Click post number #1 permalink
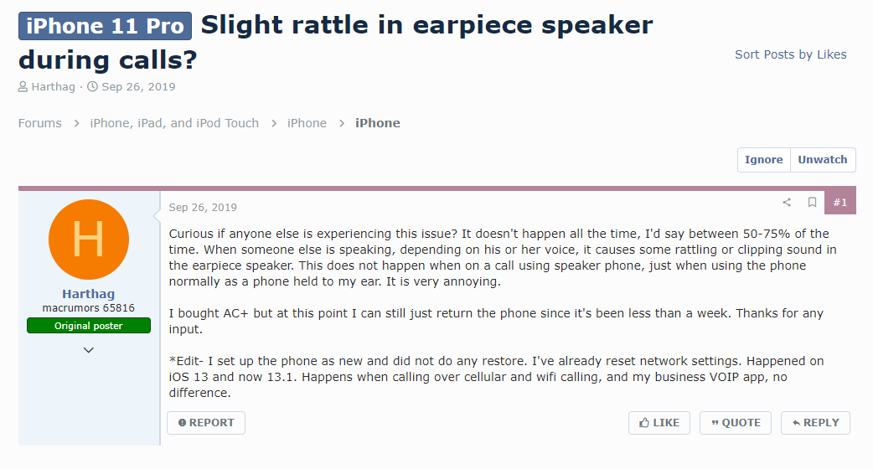 pos(840,203)
